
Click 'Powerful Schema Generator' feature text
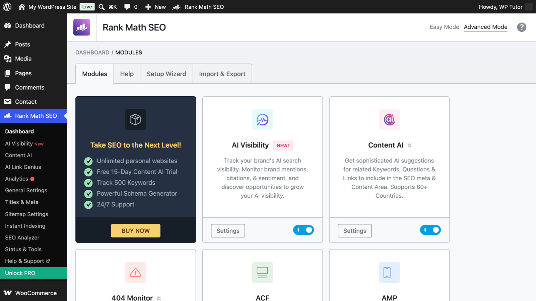[x=137, y=193]
